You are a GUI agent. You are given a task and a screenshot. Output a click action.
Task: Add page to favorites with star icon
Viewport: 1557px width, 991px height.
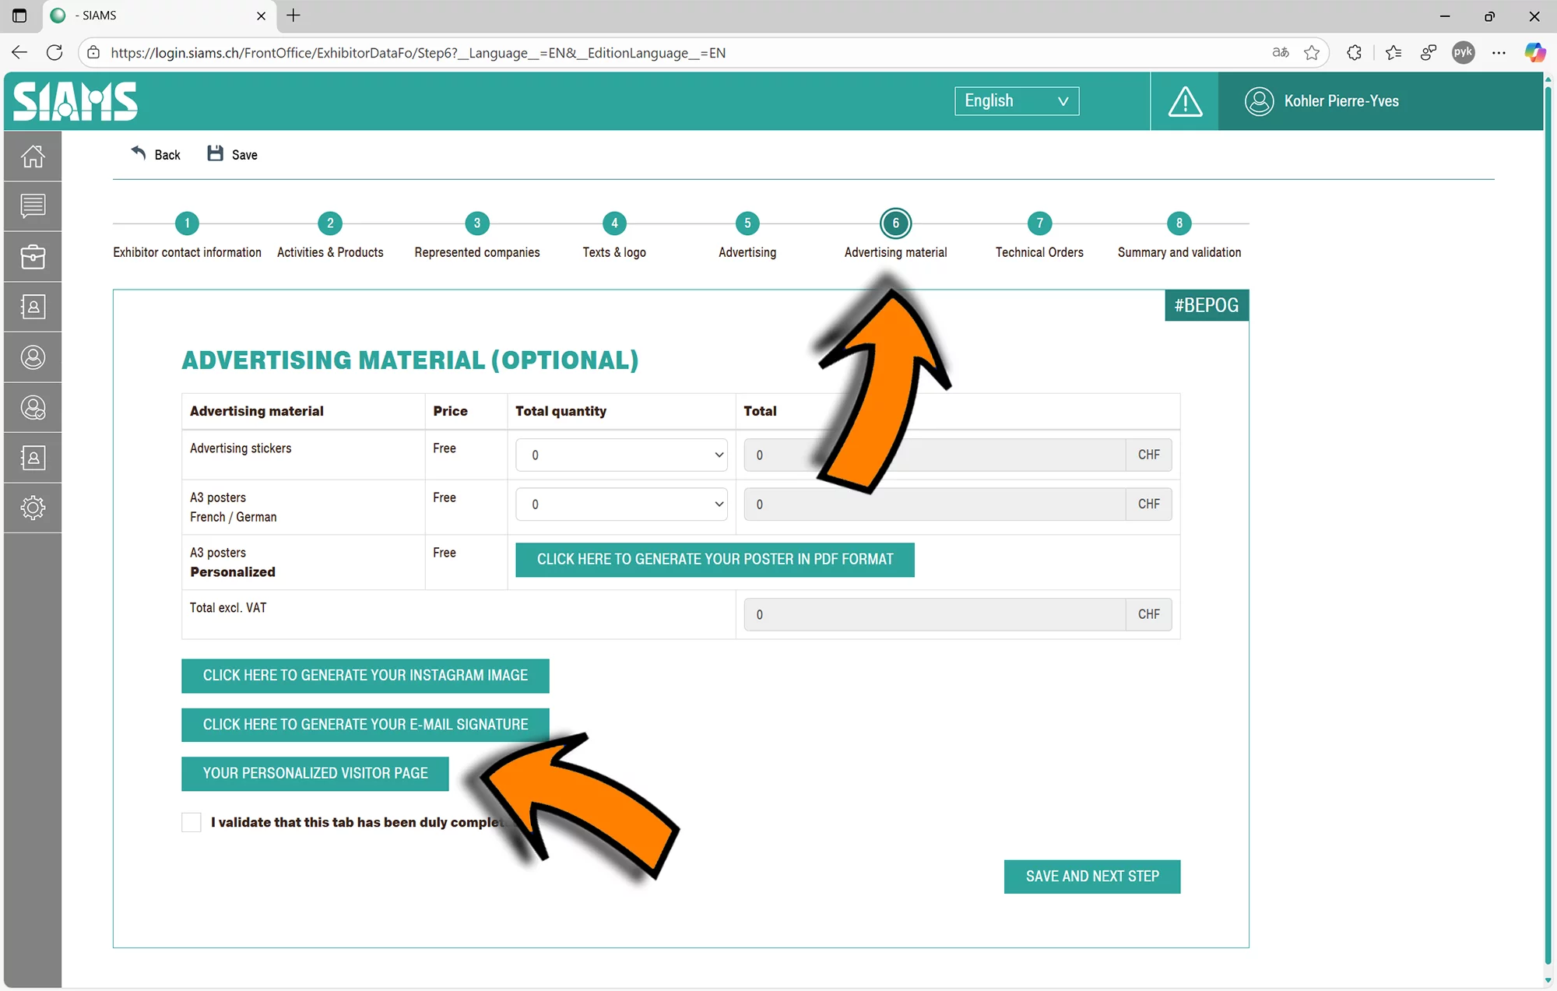(x=1312, y=53)
